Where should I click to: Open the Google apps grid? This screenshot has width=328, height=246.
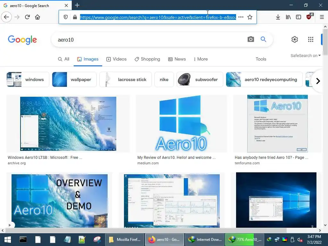click(311, 39)
